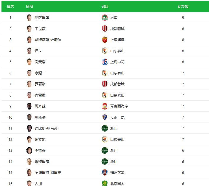Click the Qingdao West Coast (青岛西海岸) crest
Screen dimensions: 209x186
104,106
